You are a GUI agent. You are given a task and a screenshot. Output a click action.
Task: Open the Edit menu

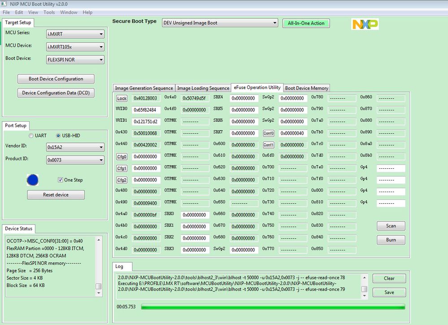(x=19, y=12)
